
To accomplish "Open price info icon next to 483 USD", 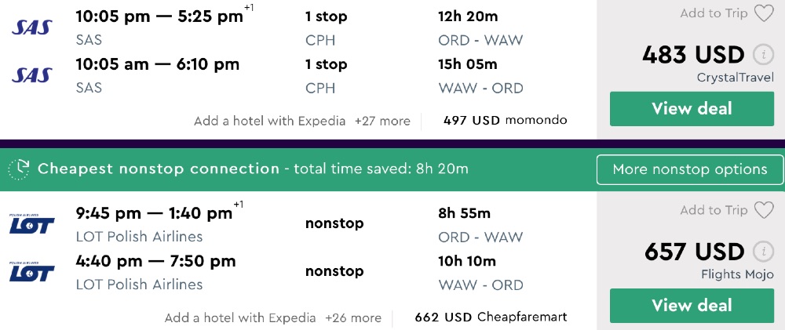I will click(x=762, y=55).
